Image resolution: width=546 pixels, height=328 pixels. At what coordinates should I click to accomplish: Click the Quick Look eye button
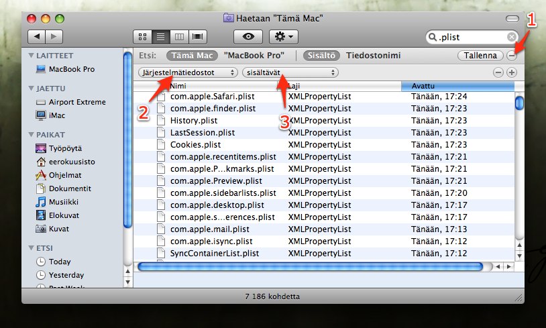tap(248, 36)
